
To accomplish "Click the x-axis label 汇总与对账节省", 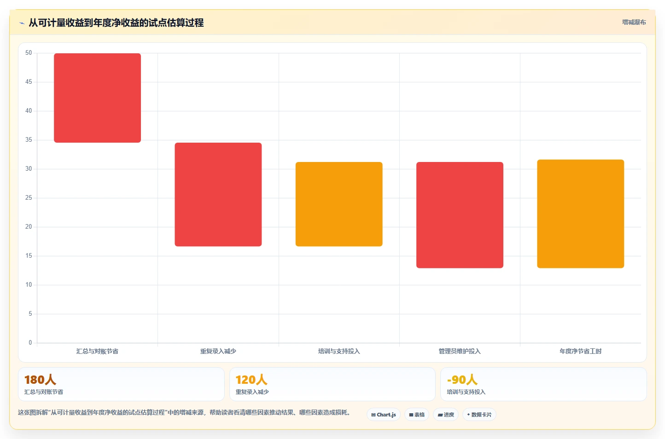I will pyautogui.click(x=97, y=351).
